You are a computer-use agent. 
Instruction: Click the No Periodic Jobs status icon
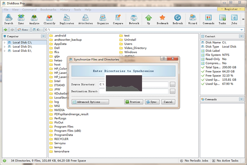pos(182,161)
